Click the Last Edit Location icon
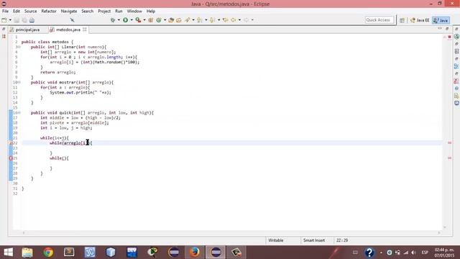This screenshot has height=259, width=460. [x=225, y=20]
